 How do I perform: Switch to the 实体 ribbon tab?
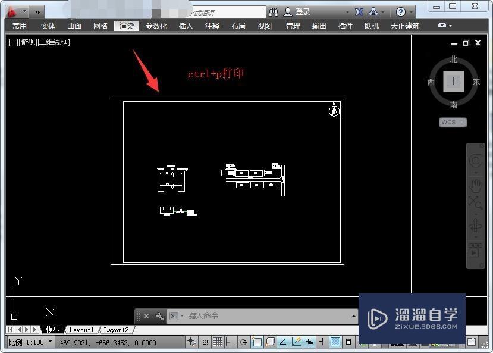tap(48, 26)
